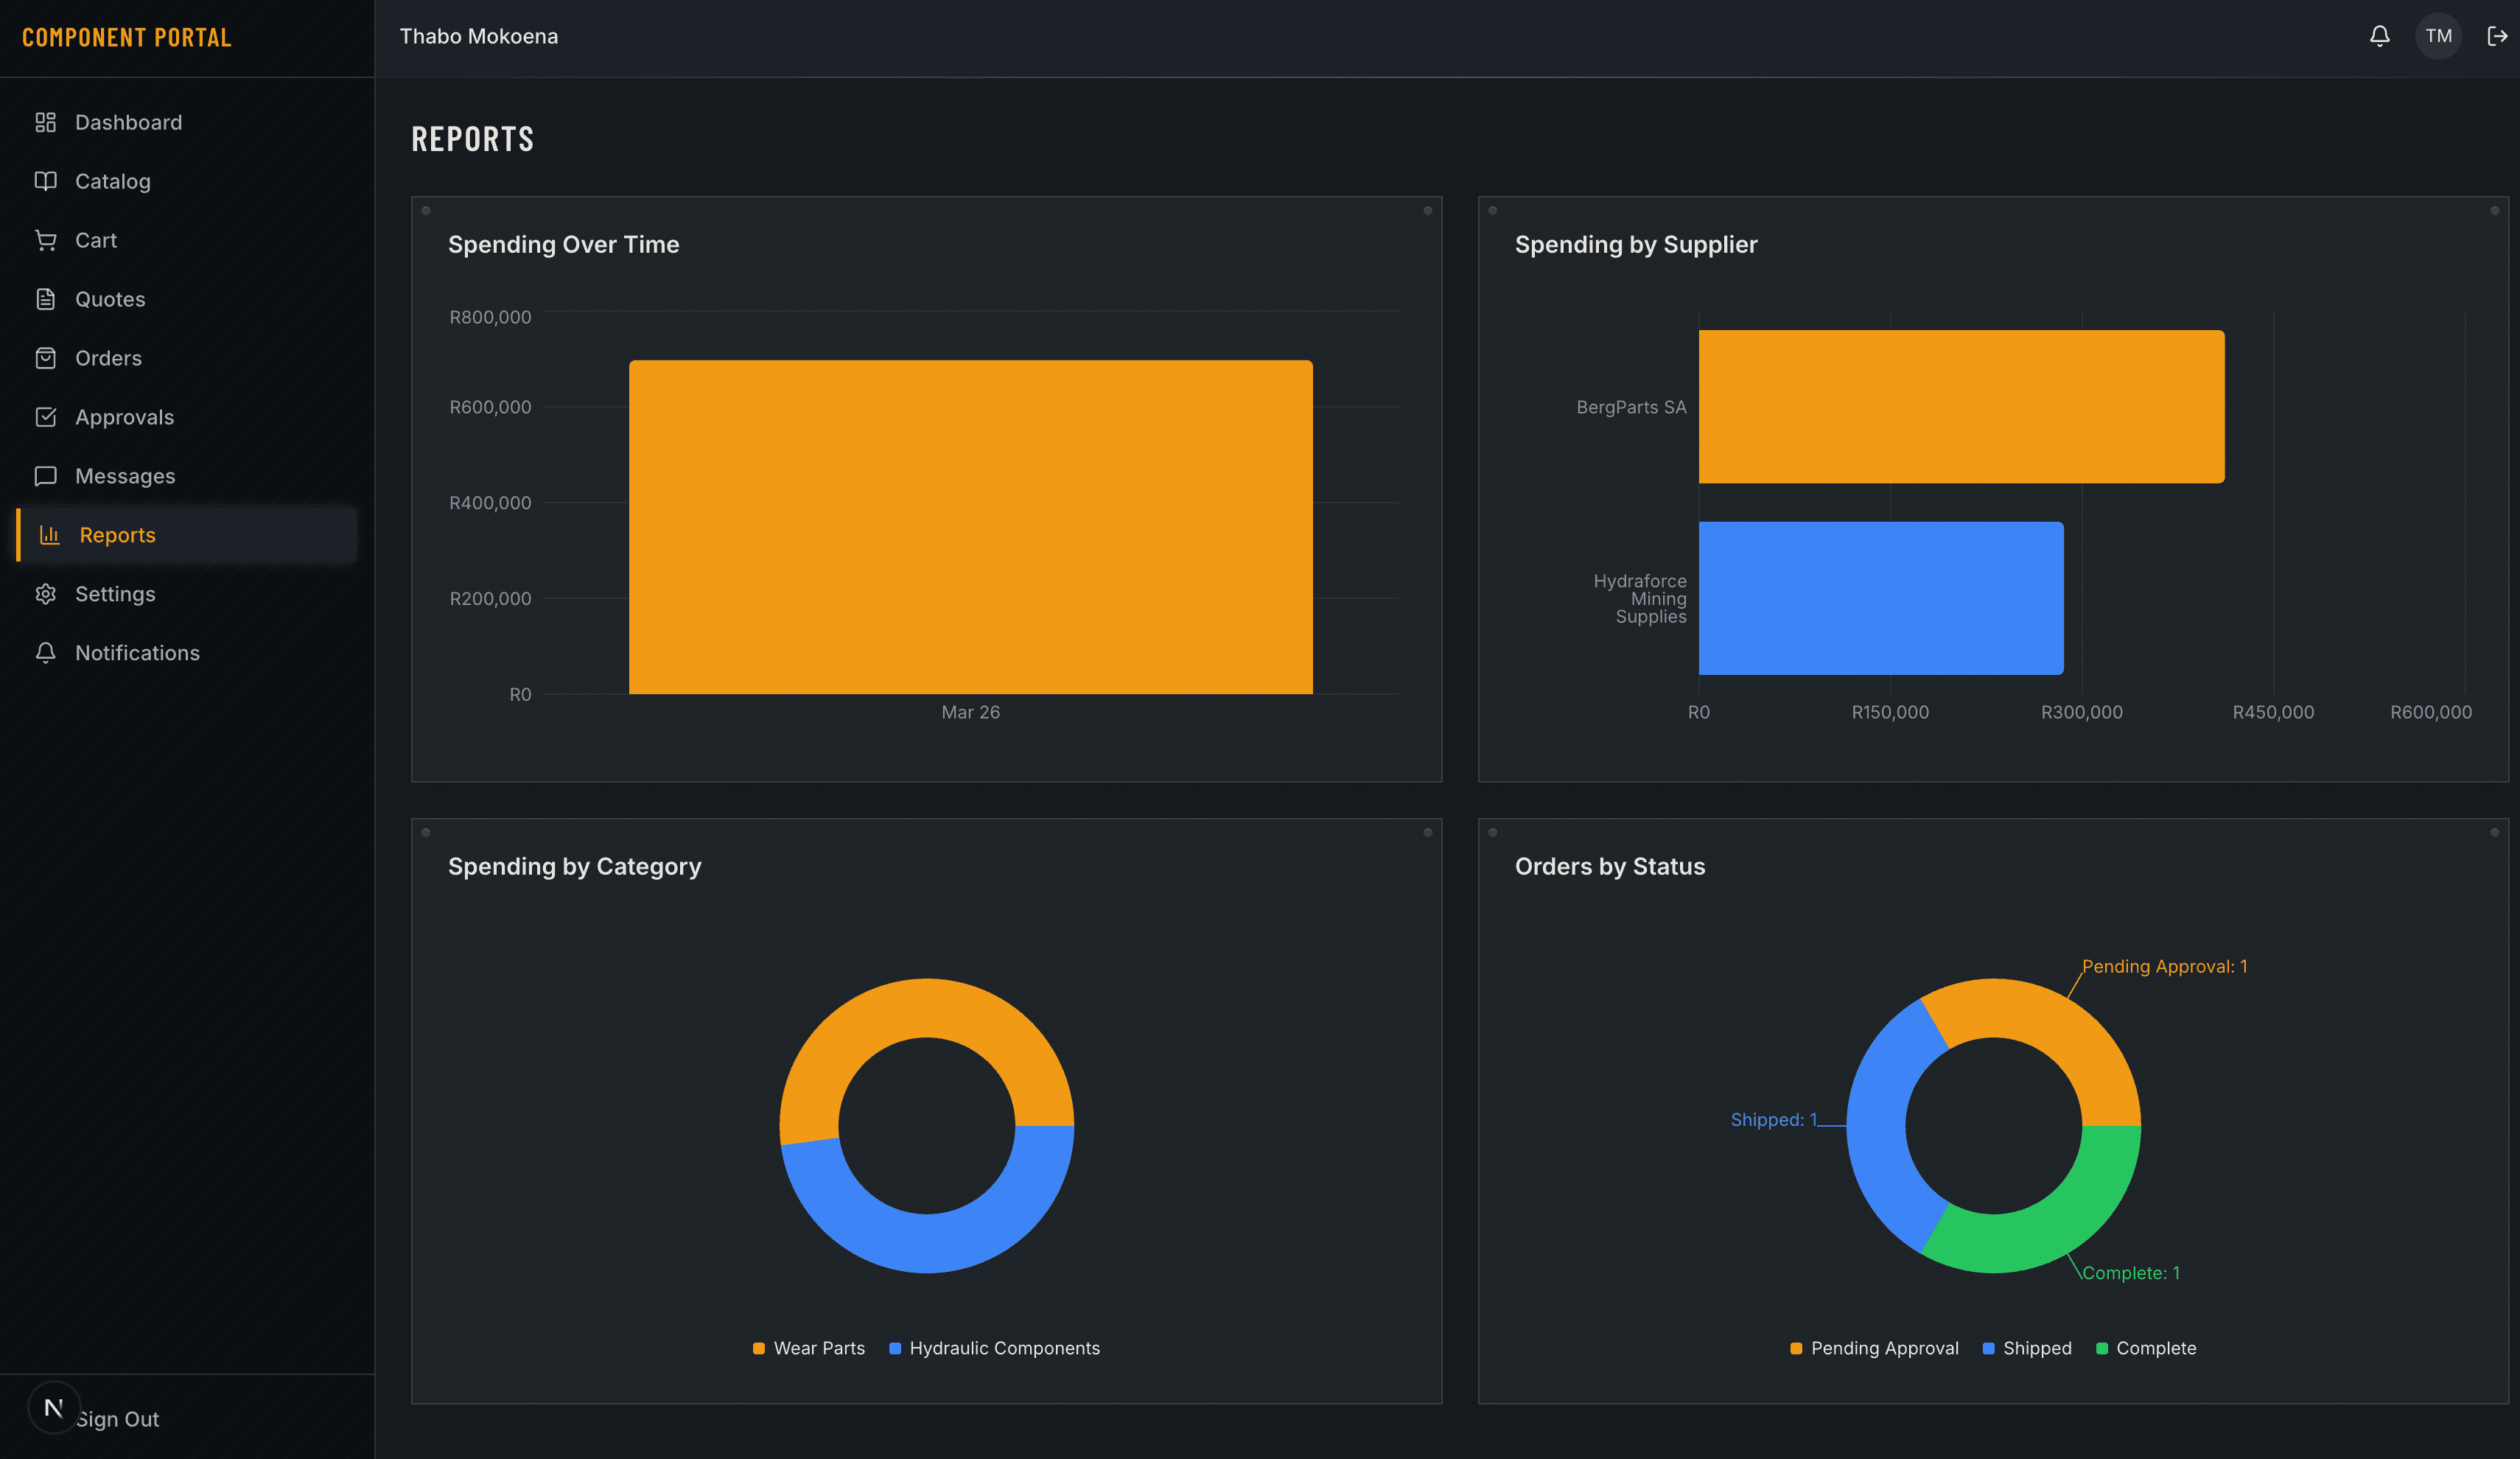The height and width of the screenshot is (1459, 2520).
Task: Select Notifications in the sidebar
Action: (137, 652)
